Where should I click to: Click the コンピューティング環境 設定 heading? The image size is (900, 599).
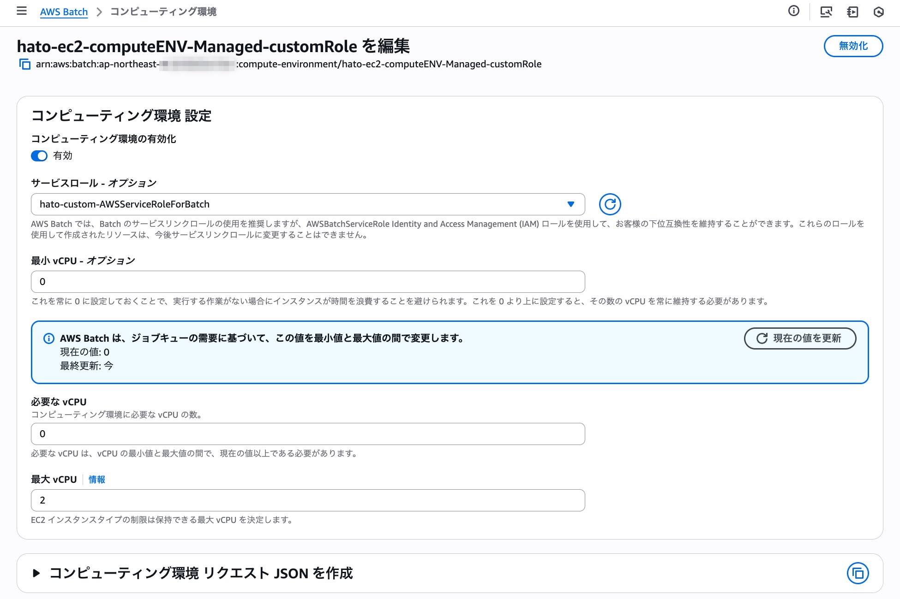point(121,116)
